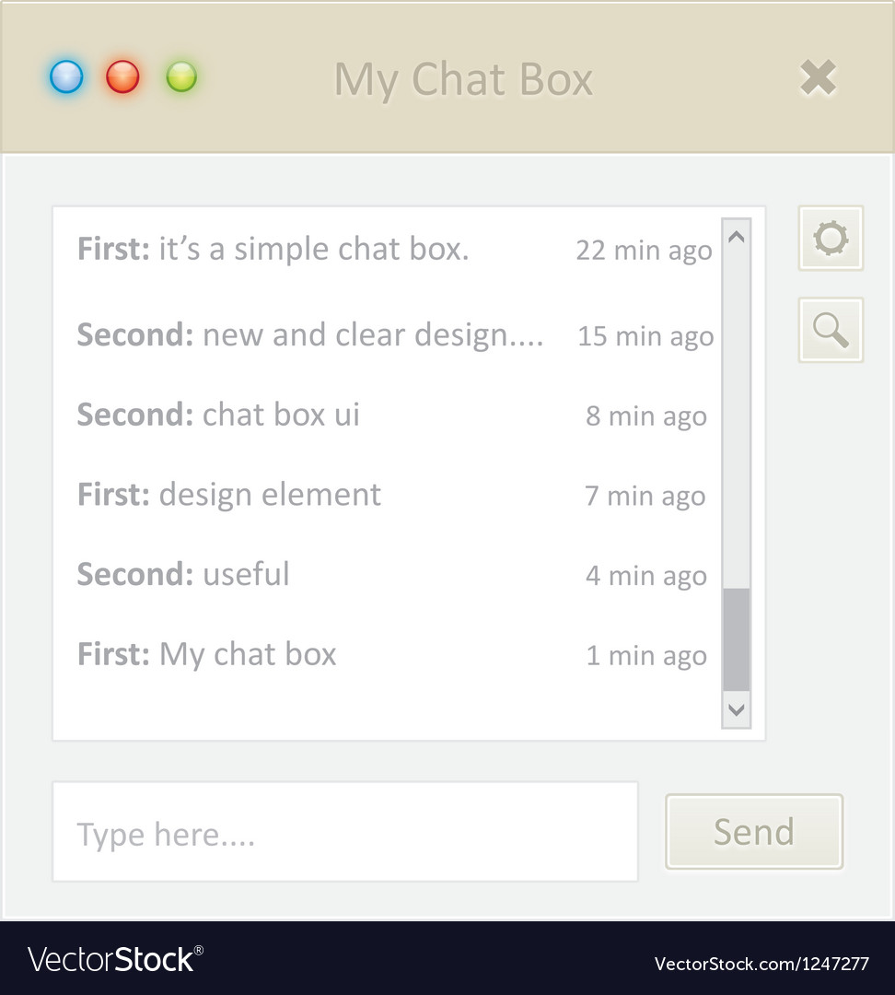
Task: Select the 'design element' message
Action: 270,495
